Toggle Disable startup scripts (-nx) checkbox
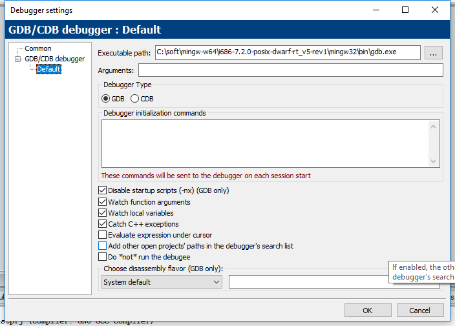 pos(102,190)
